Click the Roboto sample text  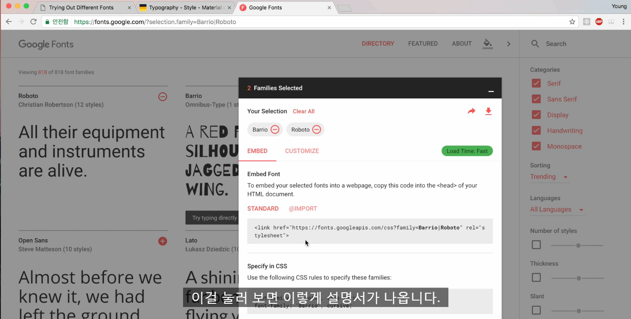click(92, 151)
